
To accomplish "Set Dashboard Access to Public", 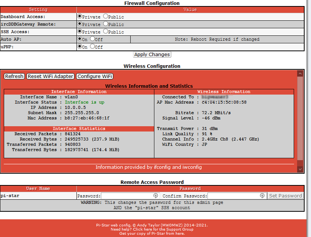I will click(105, 16).
